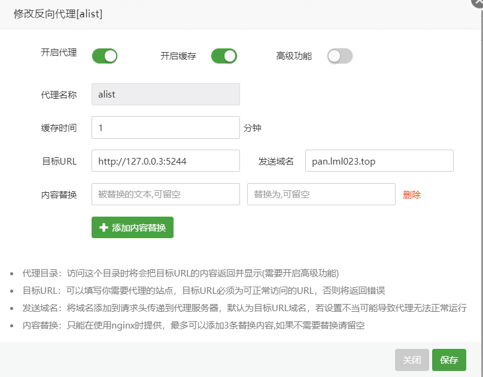Click the 修改反向代理[alist] dialog title

[58, 14]
